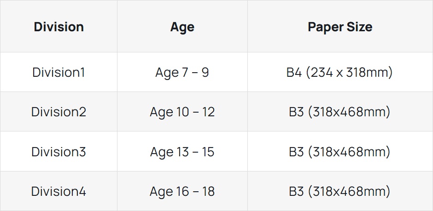Image resolution: width=433 pixels, height=211 pixels.
Task: Click the B3 code in the Division4 row
Action: click(296, 191)
